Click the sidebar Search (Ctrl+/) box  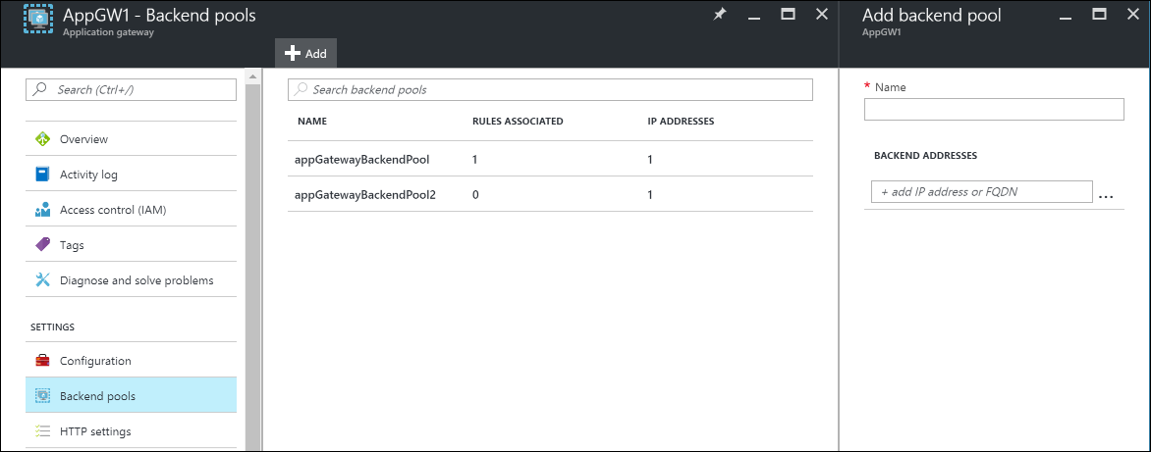(x=131, y=89)
